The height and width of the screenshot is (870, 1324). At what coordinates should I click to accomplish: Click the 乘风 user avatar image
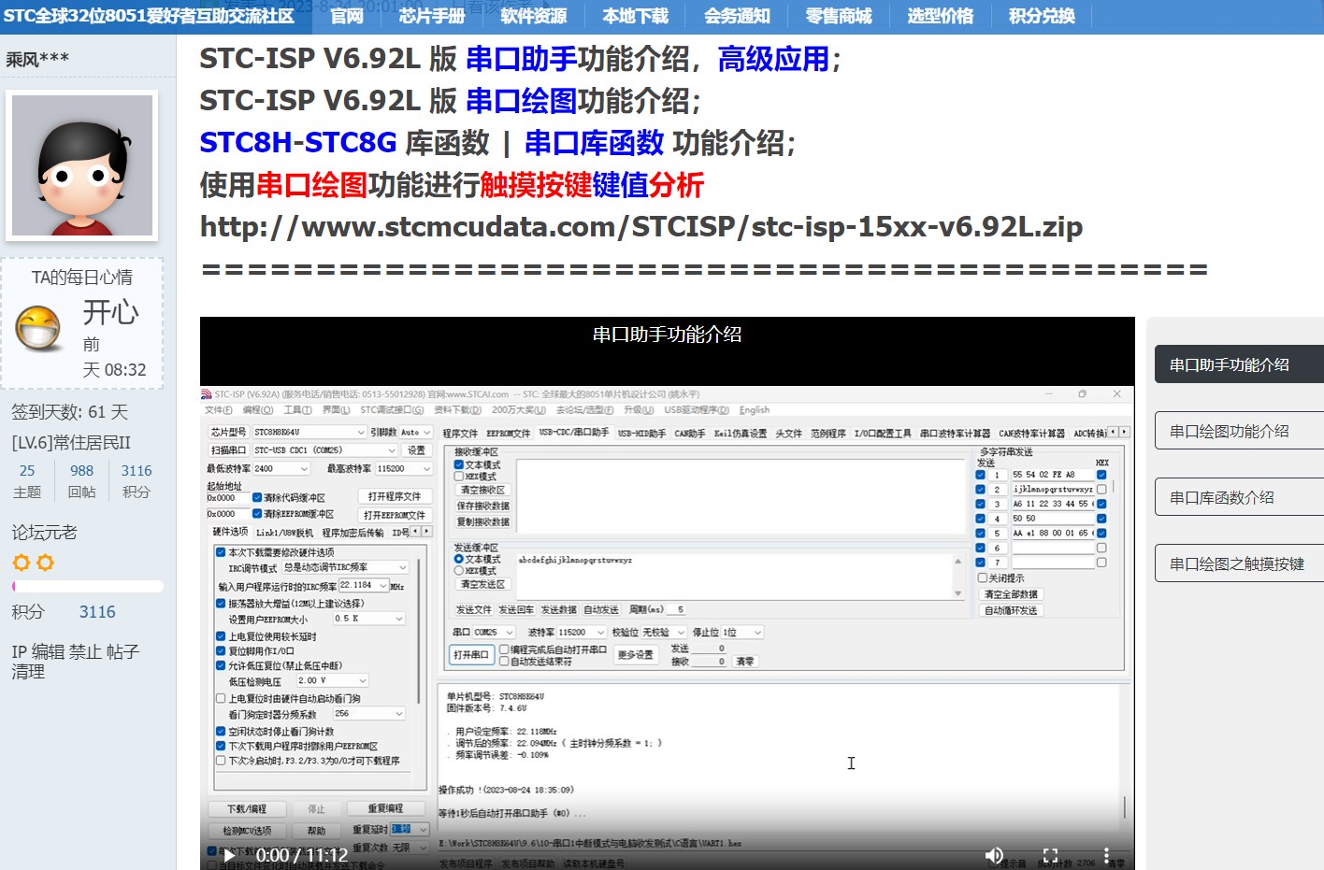82,165
